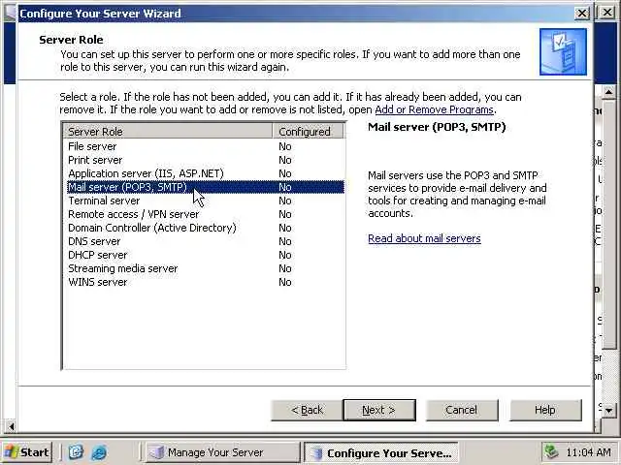Click scroll down arrow in background window
The image size is (621, 465).
coord(608,410)
